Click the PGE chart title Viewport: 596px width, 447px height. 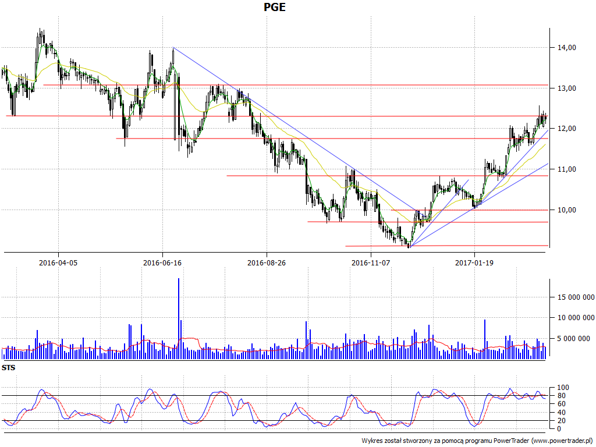tap(275, 7)
